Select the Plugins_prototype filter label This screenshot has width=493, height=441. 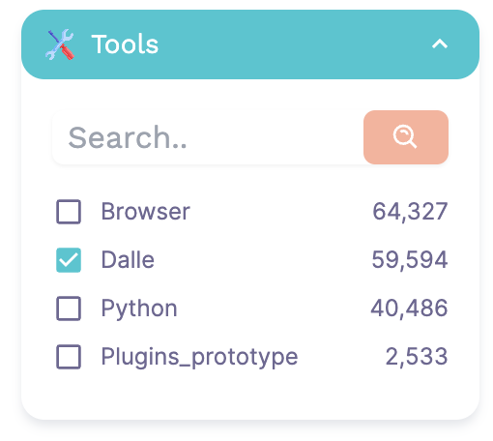(199, 358)
